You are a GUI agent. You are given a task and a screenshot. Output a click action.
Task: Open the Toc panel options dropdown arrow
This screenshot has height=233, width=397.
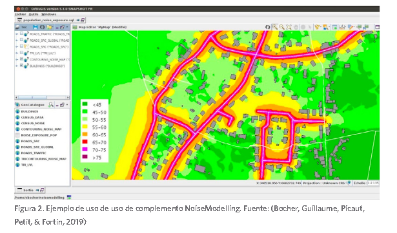(67, 27)
